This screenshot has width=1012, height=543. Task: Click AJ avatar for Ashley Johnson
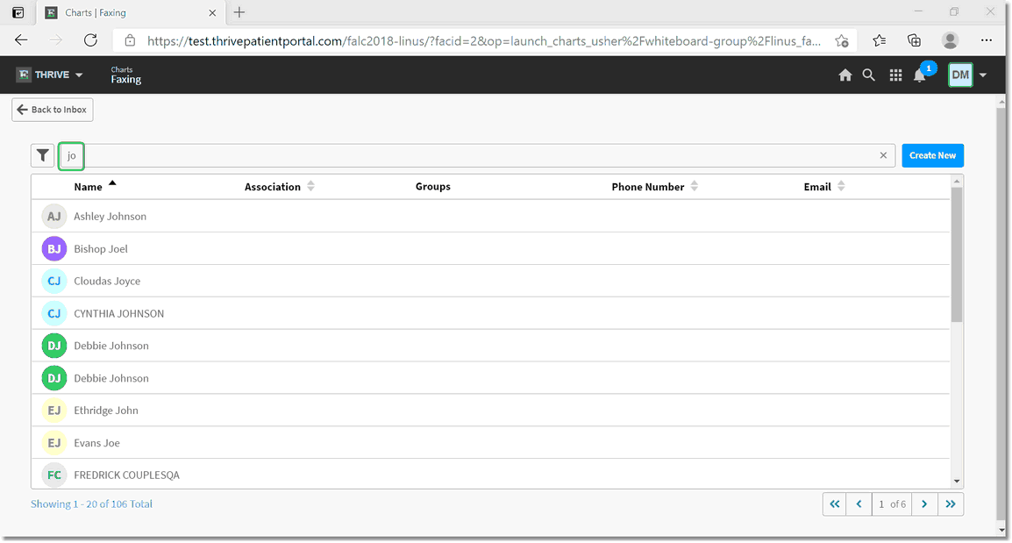point(54,217)
